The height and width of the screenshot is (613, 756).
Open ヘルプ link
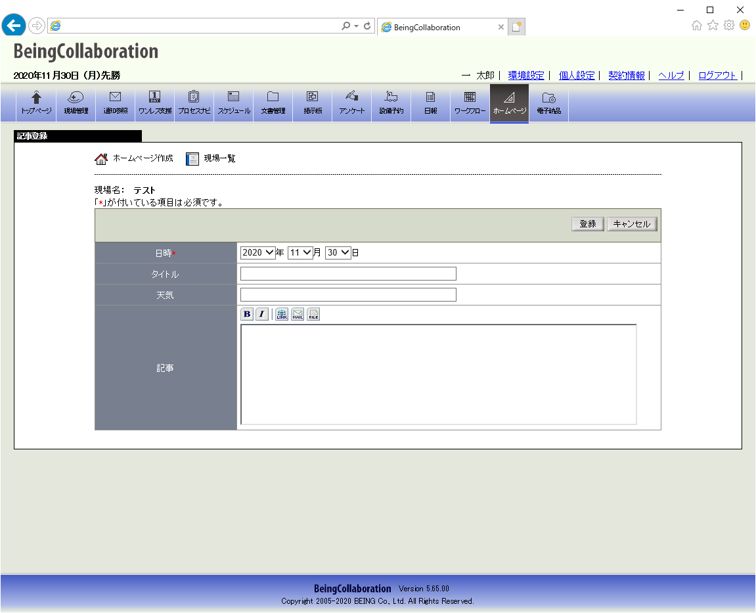tap(671, 76)
